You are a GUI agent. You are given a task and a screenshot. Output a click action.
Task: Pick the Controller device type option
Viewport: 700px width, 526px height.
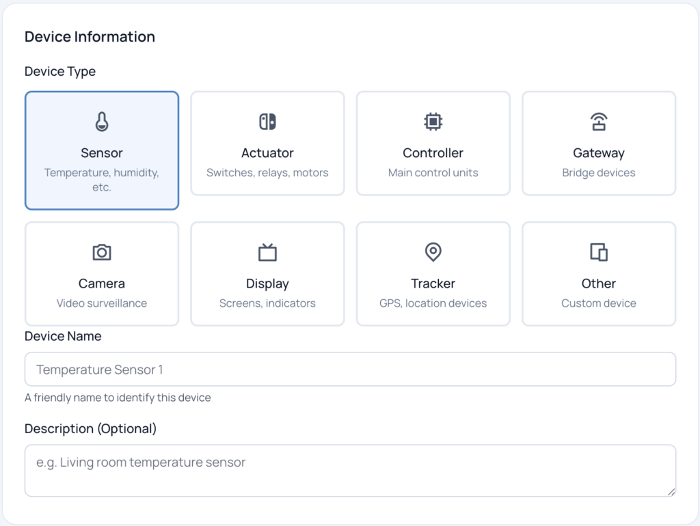click(433, 153)
